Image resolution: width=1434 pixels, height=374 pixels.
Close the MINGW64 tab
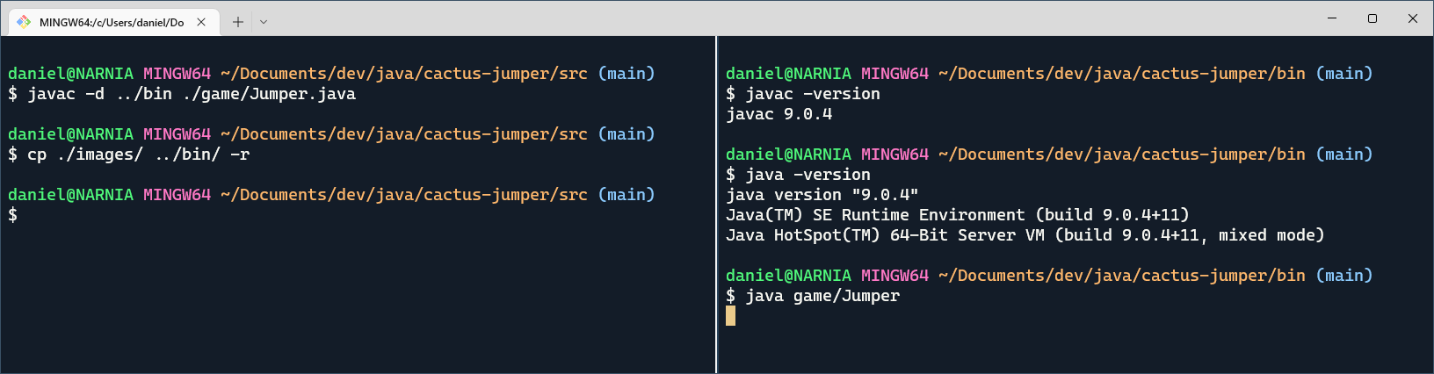point(201,22)
